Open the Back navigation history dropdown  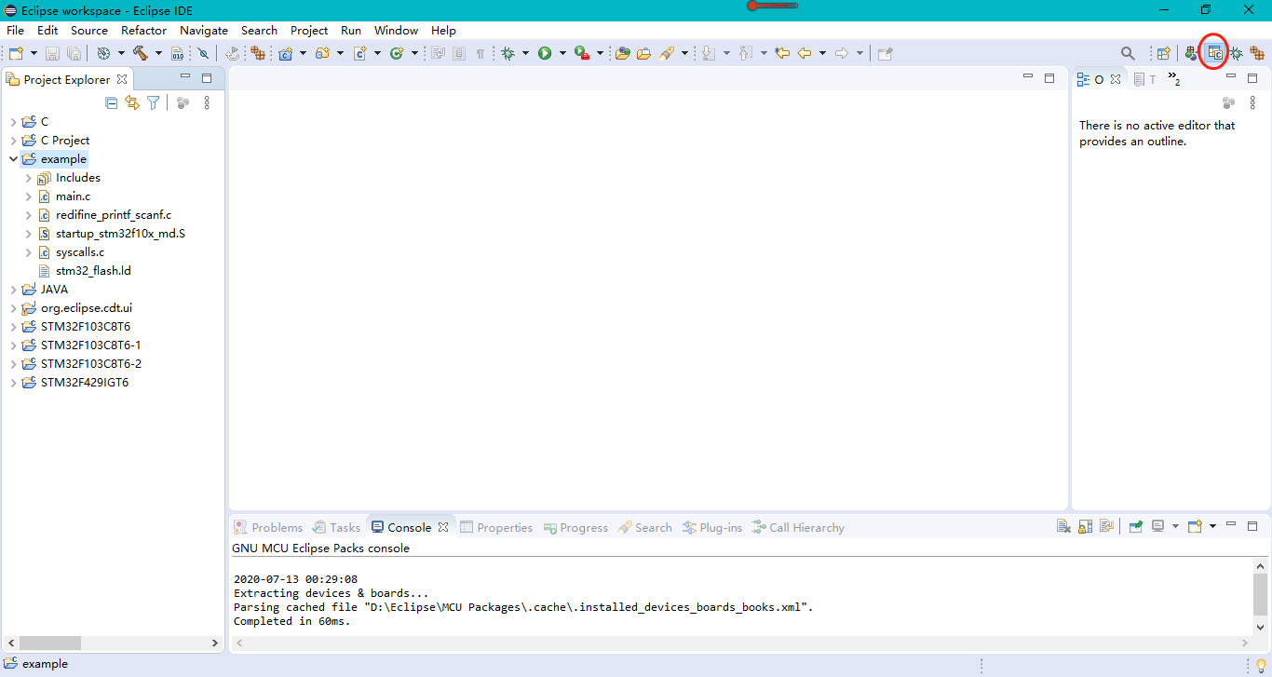[822, 54]
